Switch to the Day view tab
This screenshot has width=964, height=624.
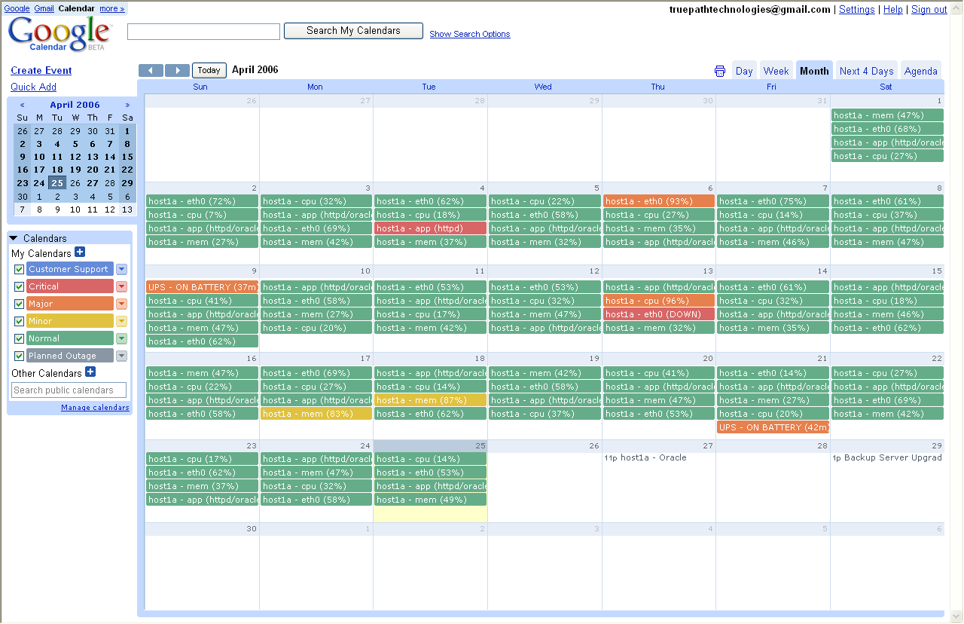[744, 71]
